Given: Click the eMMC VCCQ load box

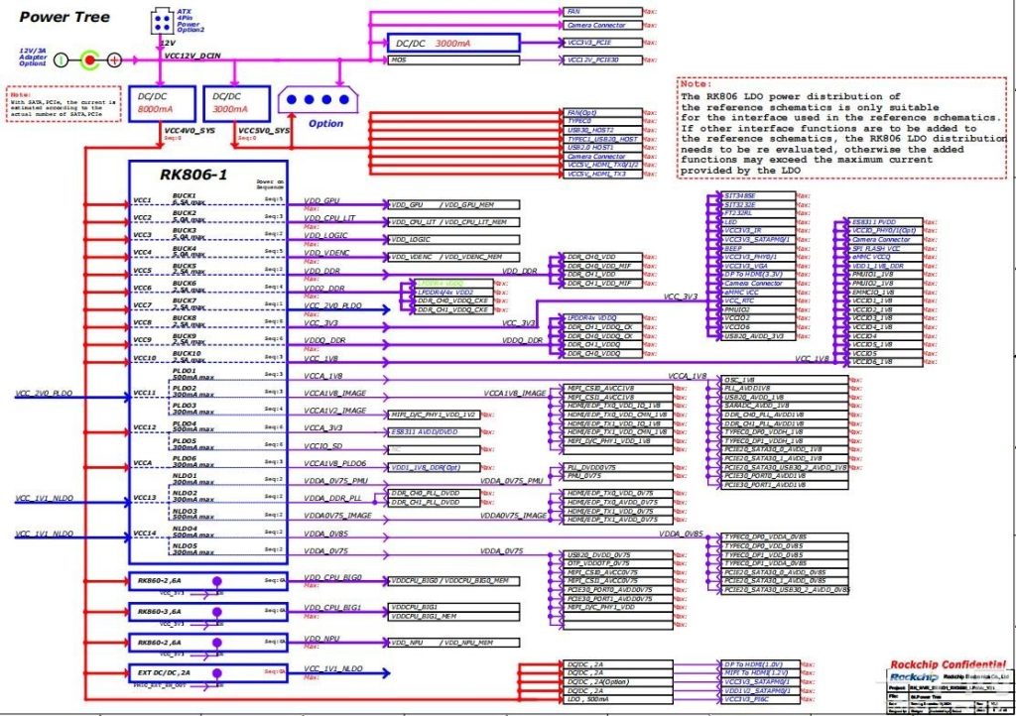Looking at the screenshot, I should [x=885, y=257].
